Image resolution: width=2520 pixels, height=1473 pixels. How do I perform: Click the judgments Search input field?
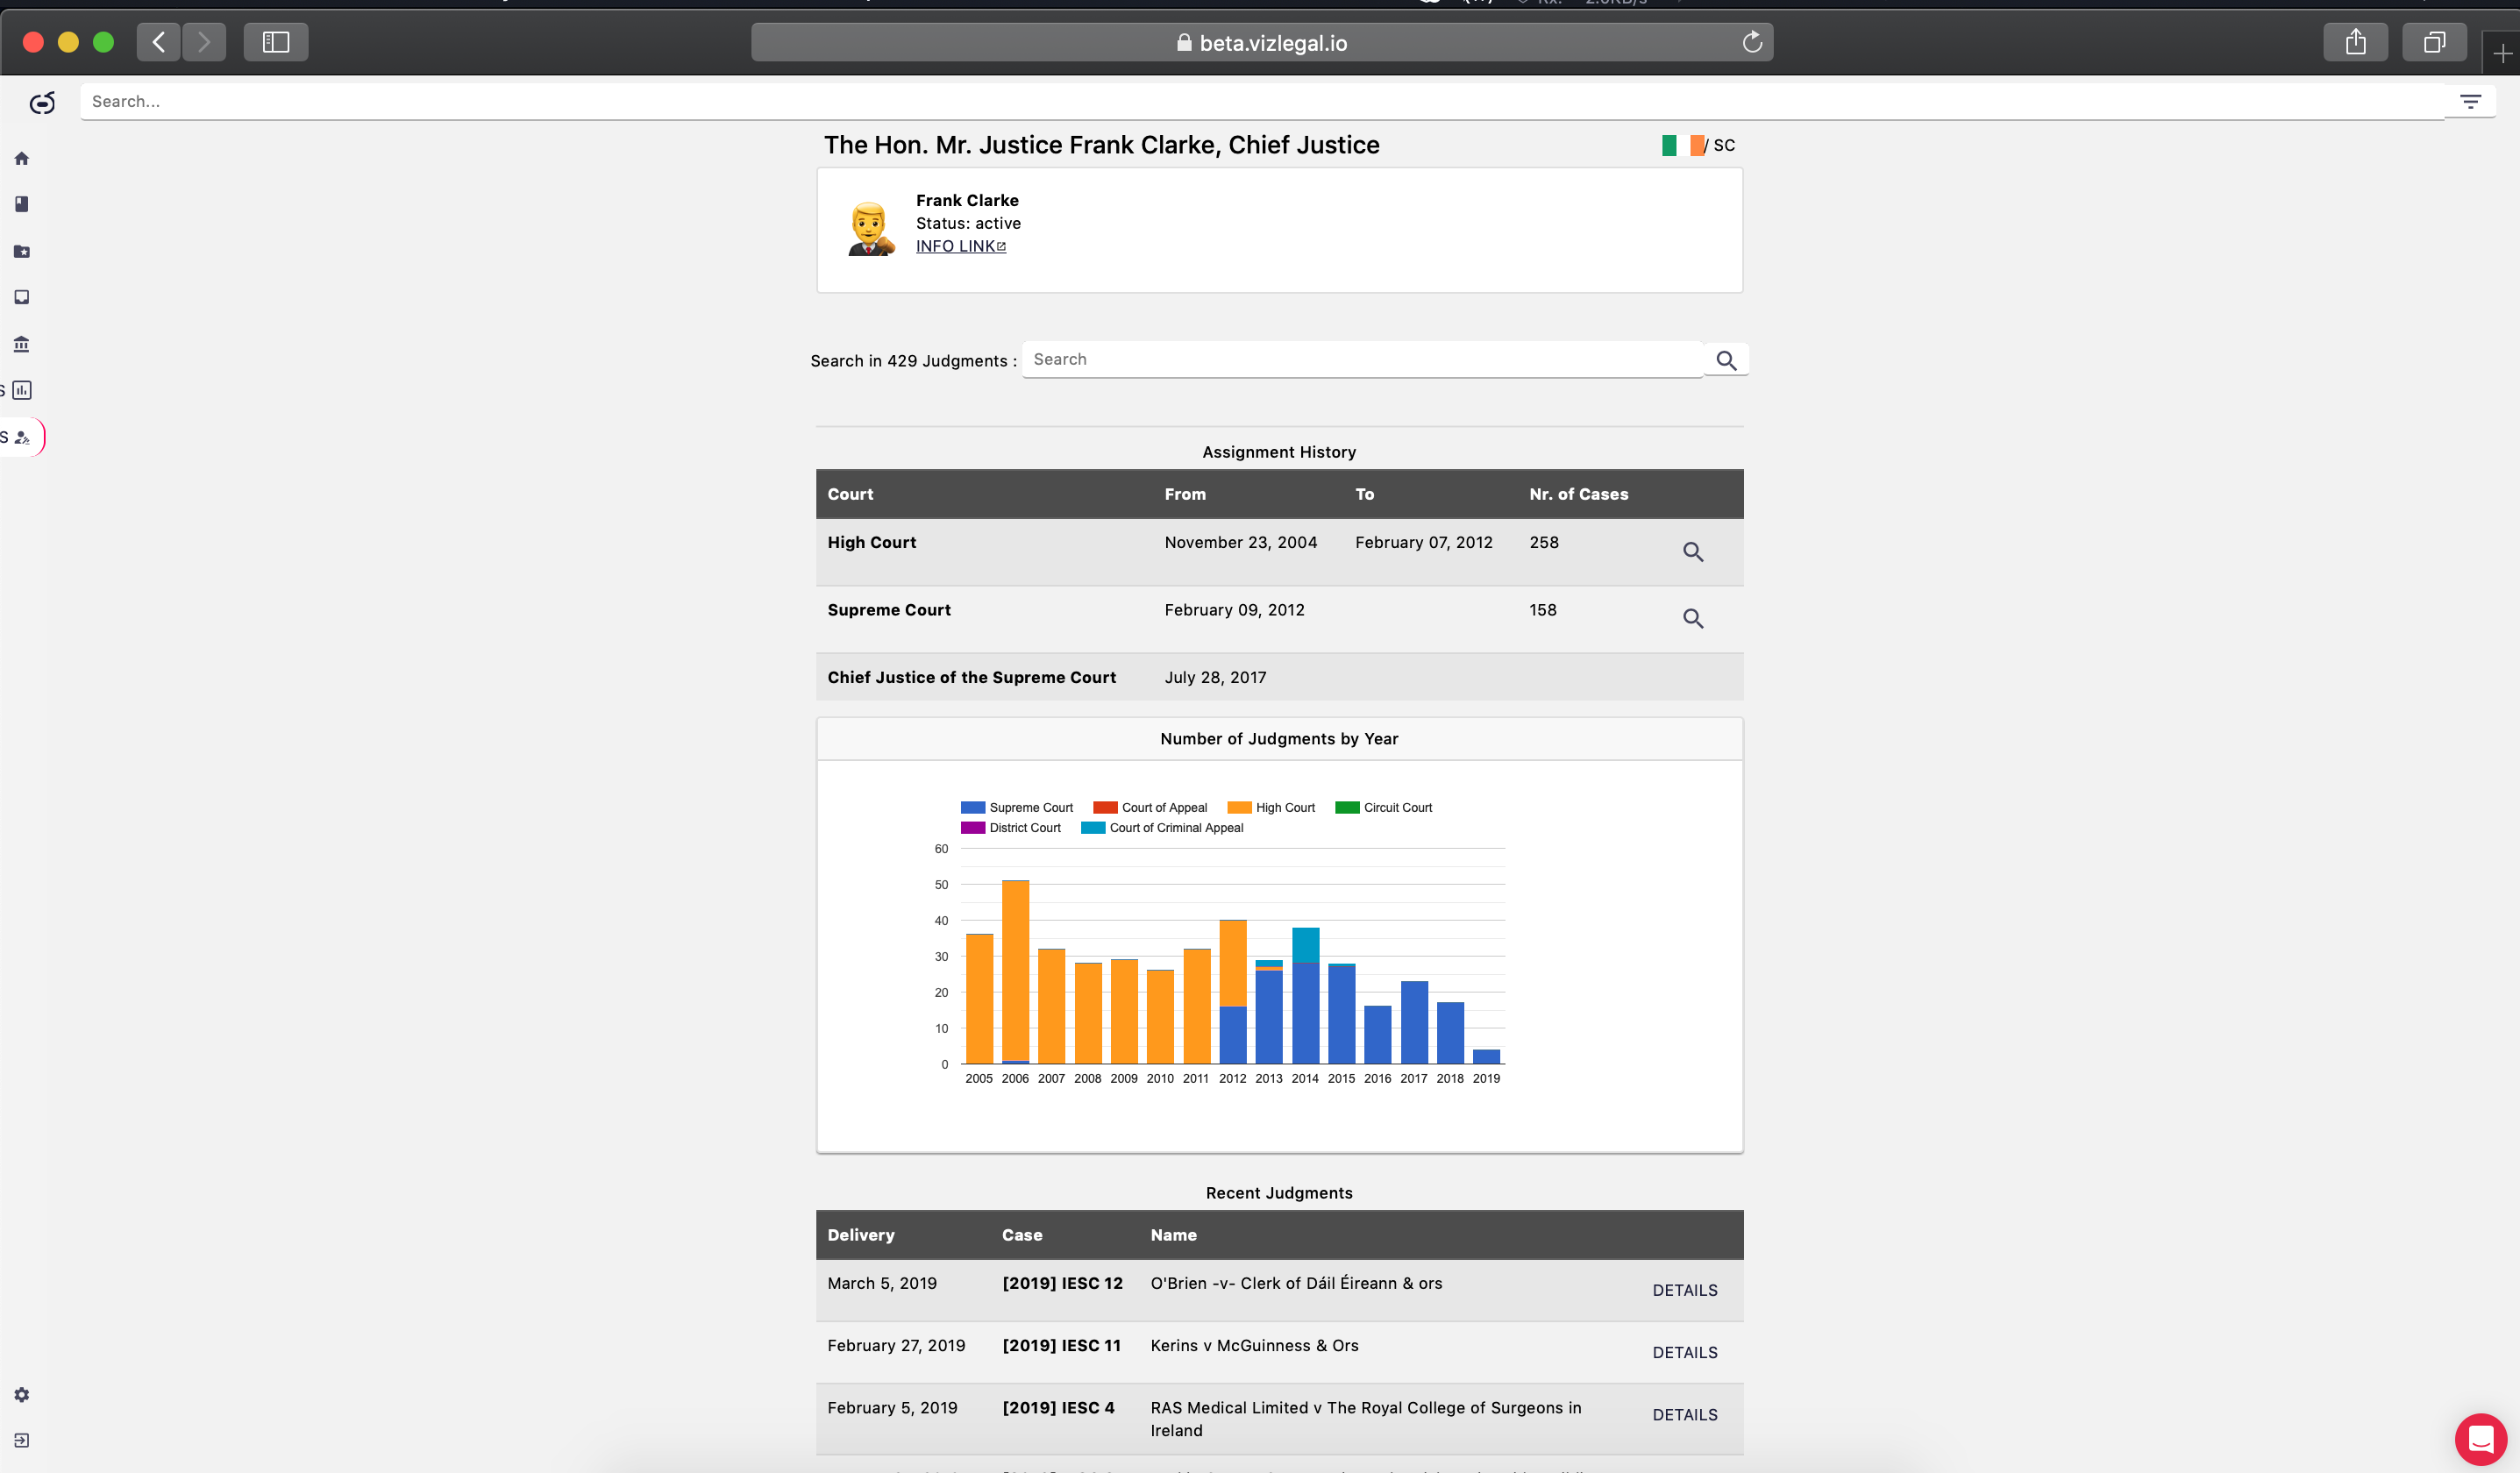pos(1361,359)
